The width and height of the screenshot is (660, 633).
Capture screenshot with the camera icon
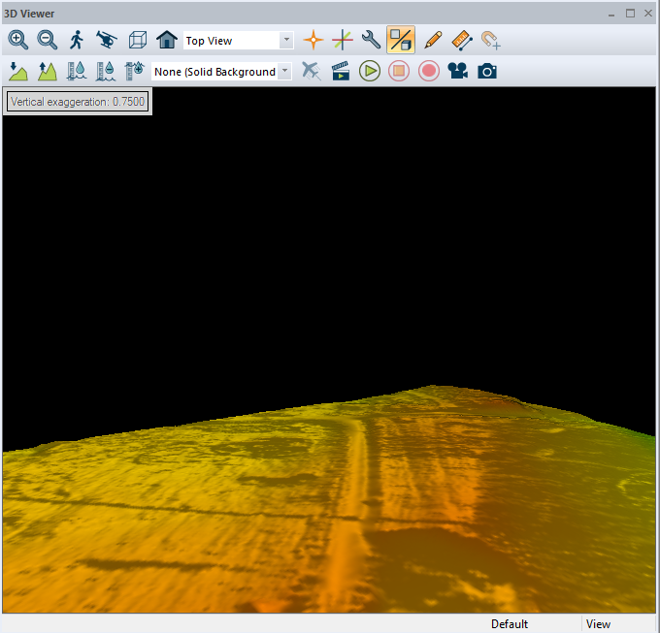[x=487, y=71]
